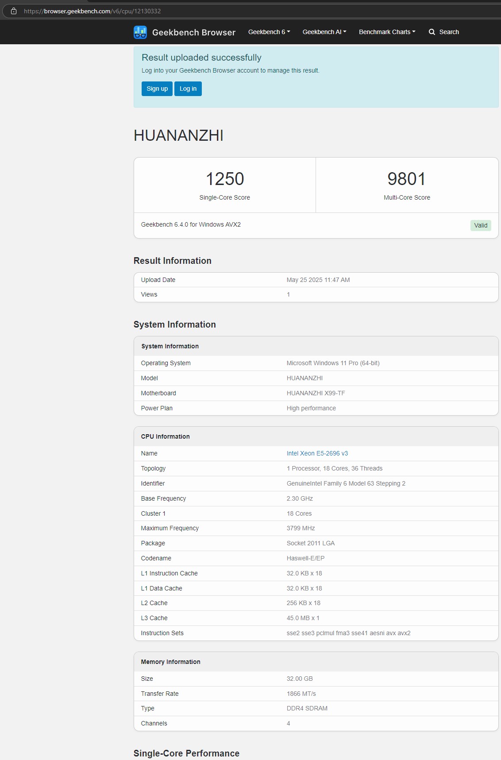501x760 pixels.
Task: Click the Sign up button
Action: pyautogui.click(x=157, y=89)
